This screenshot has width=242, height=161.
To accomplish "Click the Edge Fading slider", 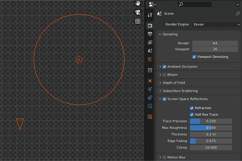I will tap(211, 141).
